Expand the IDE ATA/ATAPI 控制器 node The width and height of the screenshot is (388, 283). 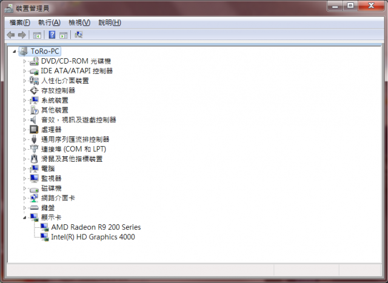[x=24, y=71]
